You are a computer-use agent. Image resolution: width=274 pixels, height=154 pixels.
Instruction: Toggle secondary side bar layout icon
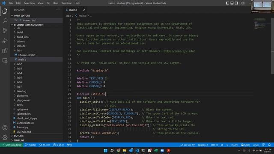click(236, 3)
